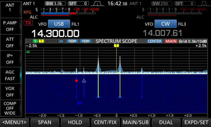211x127 pixels.
Task: Select the HOLD menu button at bottom
Action: tap(75, 122)
